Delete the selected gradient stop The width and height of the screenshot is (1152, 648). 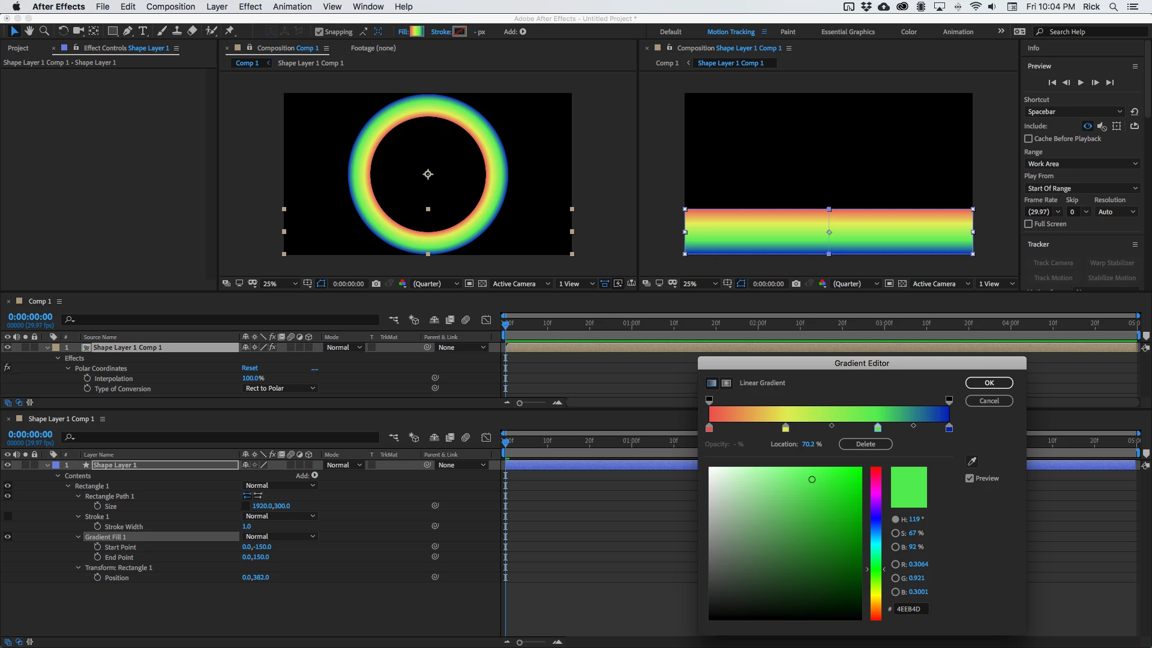coord(865,444)
